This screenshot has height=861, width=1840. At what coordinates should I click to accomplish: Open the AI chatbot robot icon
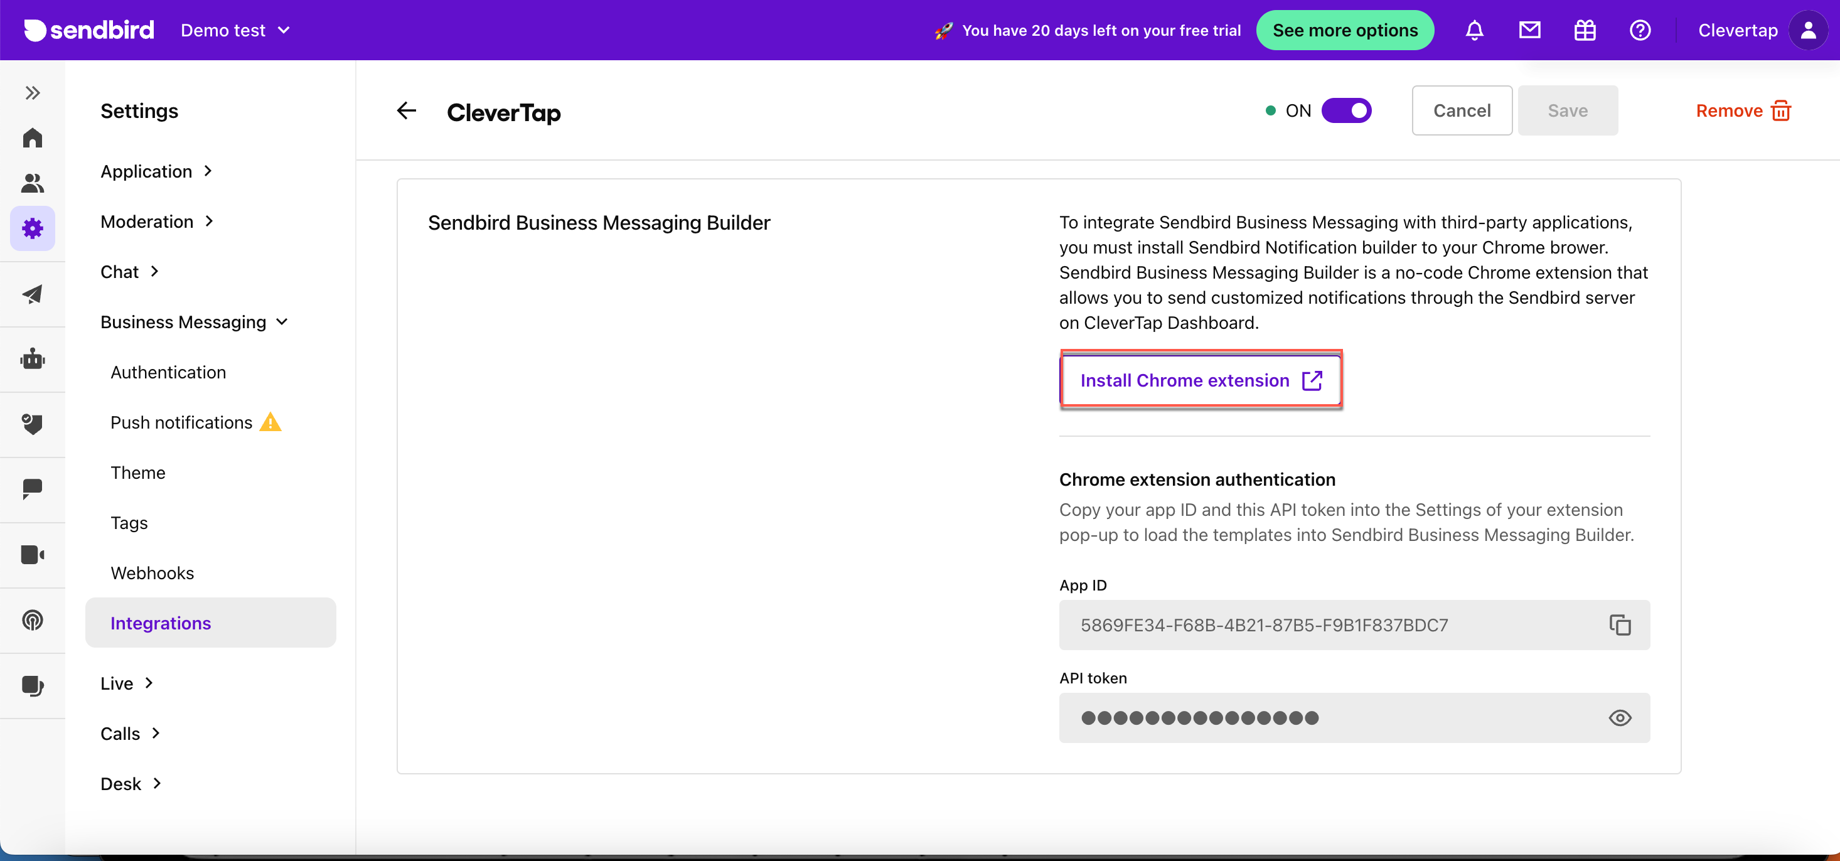(32, 360)
